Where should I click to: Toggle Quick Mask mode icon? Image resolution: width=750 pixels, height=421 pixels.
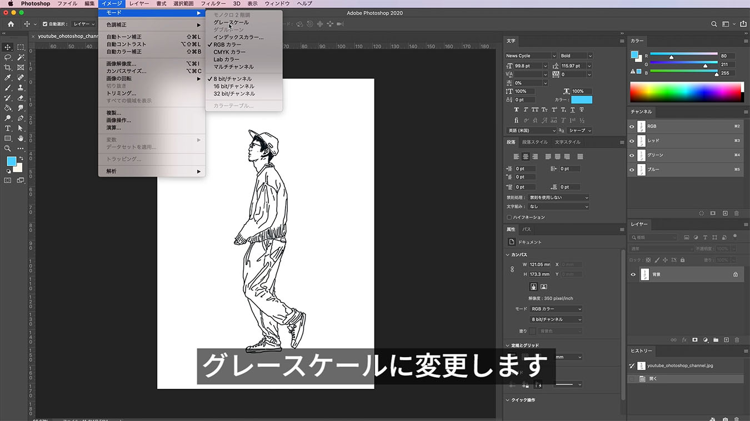(x=8, y=180)
